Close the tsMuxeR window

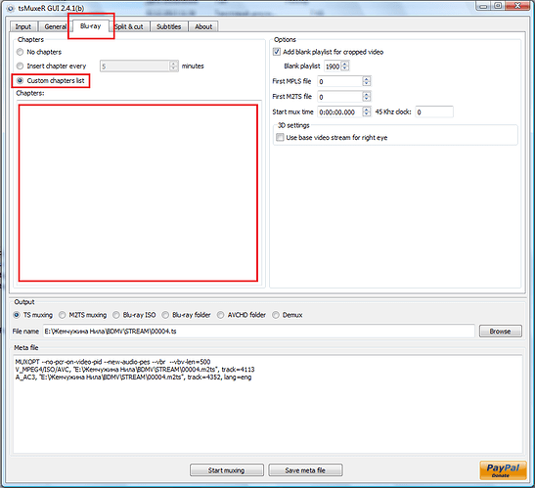(x=517, y=6)
